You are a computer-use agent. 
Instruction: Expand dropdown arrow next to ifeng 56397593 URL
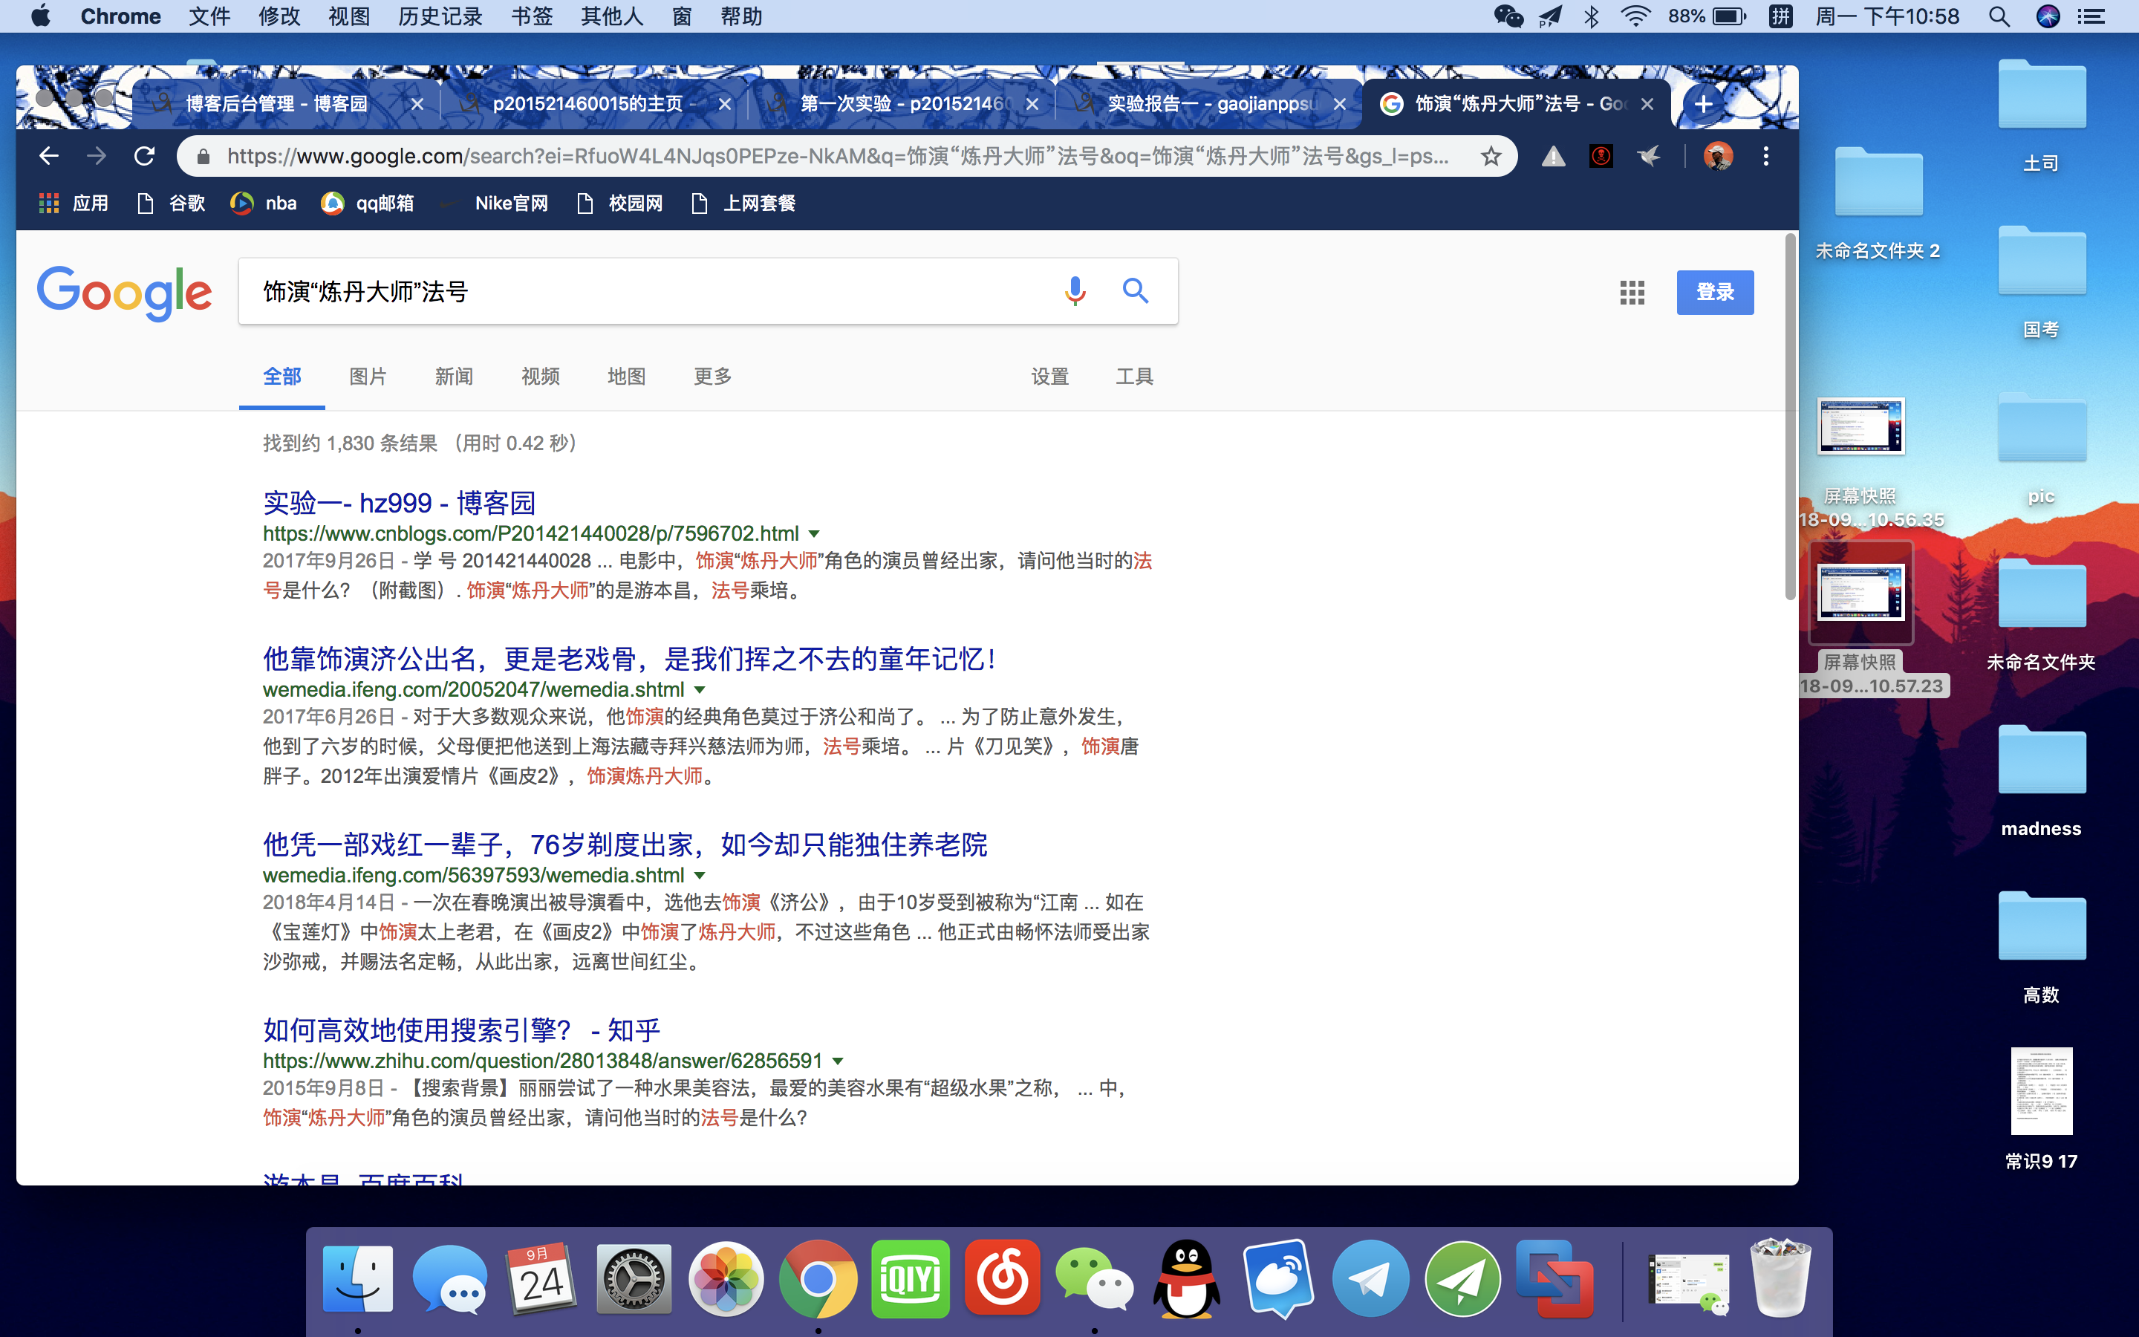(700, 876)
